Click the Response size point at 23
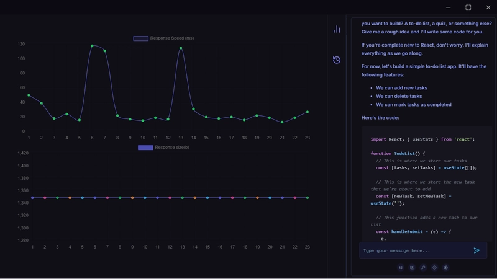The image size is (497, 279). coord(308,198)
